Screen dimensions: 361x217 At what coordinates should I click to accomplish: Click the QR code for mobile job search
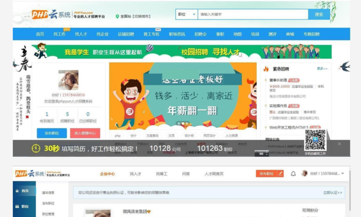[315, 140]
